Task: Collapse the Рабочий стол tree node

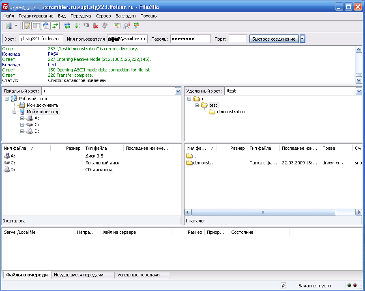Action: tap(7, 99)
